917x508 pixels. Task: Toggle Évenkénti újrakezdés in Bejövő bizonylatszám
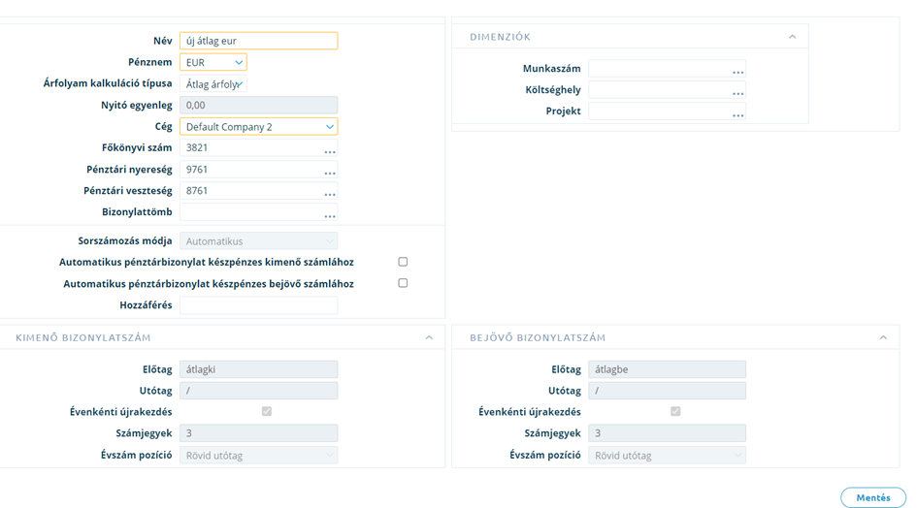(x=675, y=412)
